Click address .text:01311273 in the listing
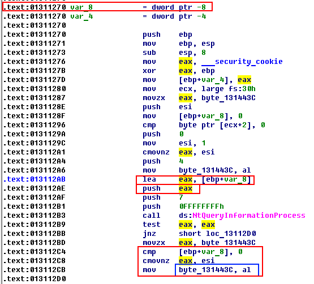Viewport: 314px width, 284px height. [x=35, y=53]
